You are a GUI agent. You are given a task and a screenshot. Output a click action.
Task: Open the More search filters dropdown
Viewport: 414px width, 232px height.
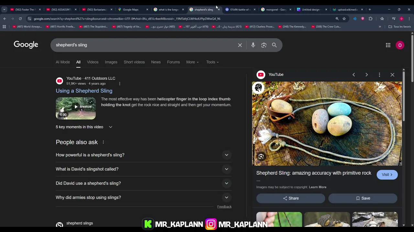click(x=192, y=62)
